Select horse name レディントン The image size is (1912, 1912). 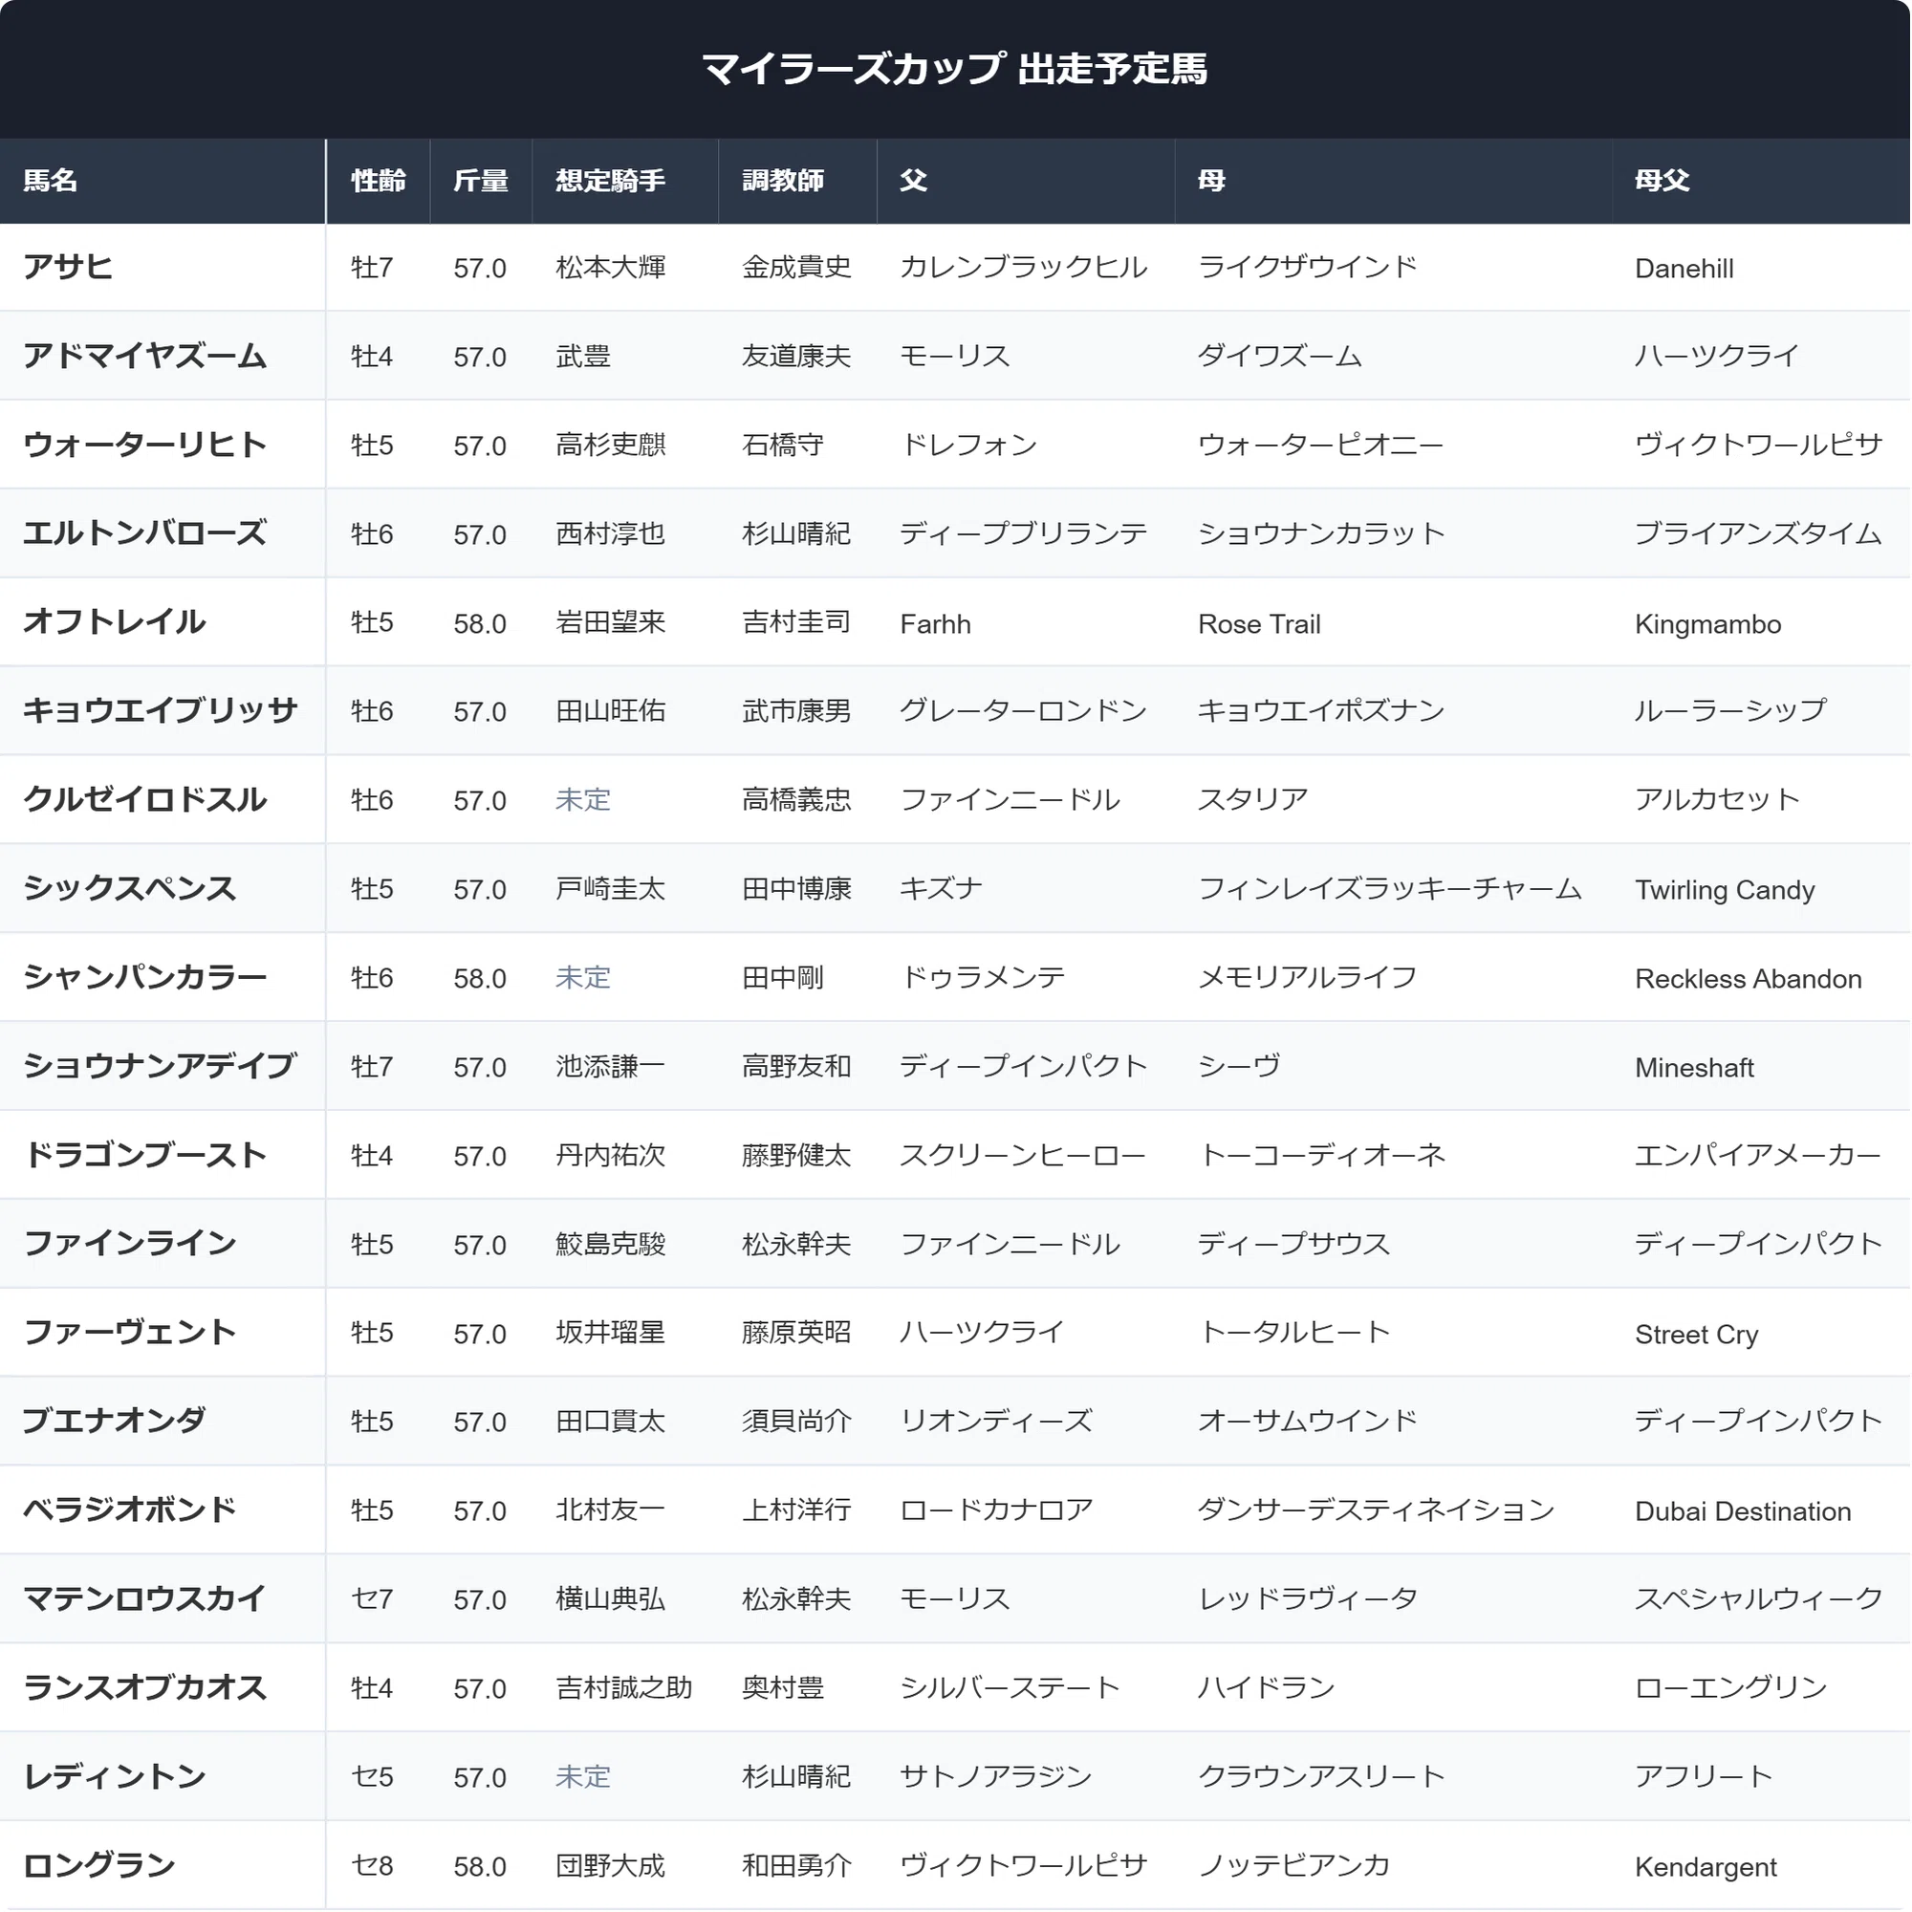(x=114, y=1776)
